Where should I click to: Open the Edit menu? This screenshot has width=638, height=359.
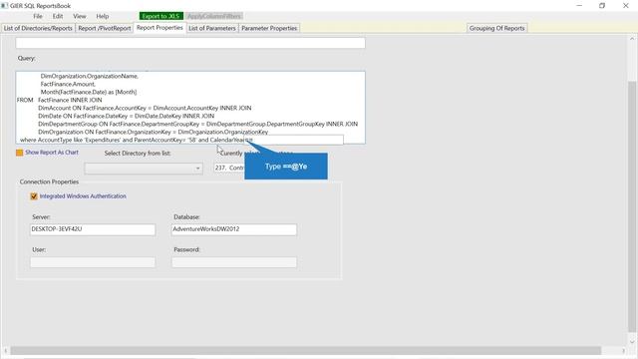[x=58, y=16]
